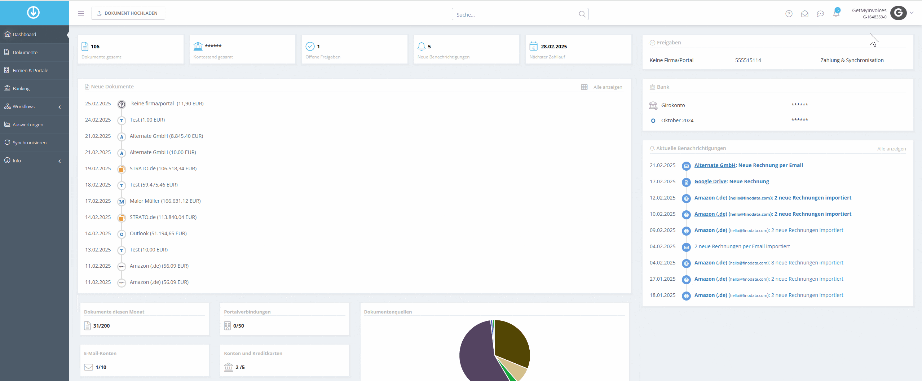Open the Oktober 2024 bank entry
This screenshot has width=922, height=381.
(x=778, y=121)
